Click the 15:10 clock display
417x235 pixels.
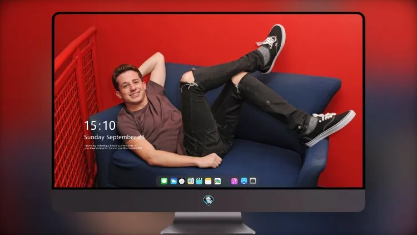[x=100, y=125]
